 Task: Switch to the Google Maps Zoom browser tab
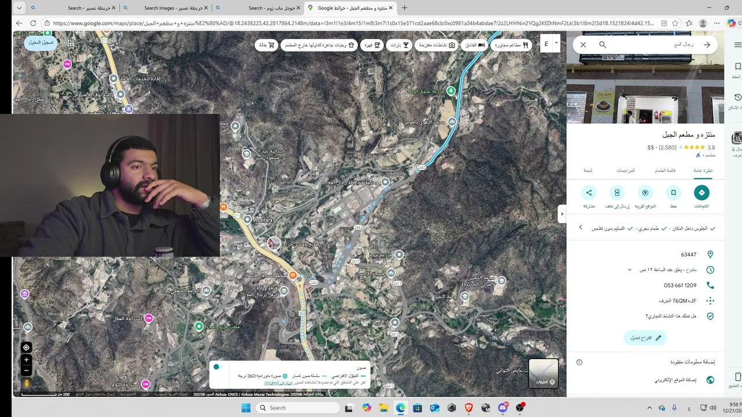point(257,8)
